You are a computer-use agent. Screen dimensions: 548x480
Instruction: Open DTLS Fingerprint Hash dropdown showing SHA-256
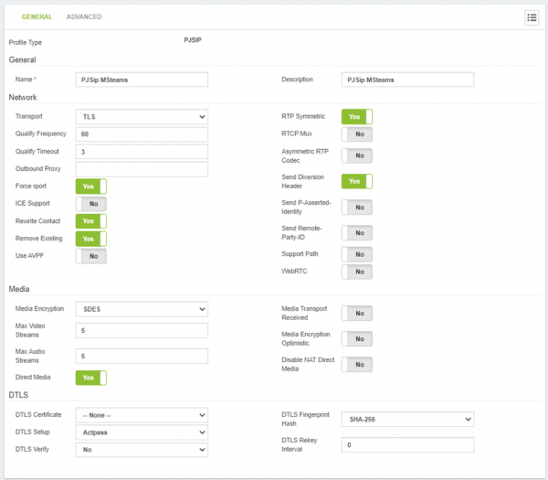coord(407,419)
